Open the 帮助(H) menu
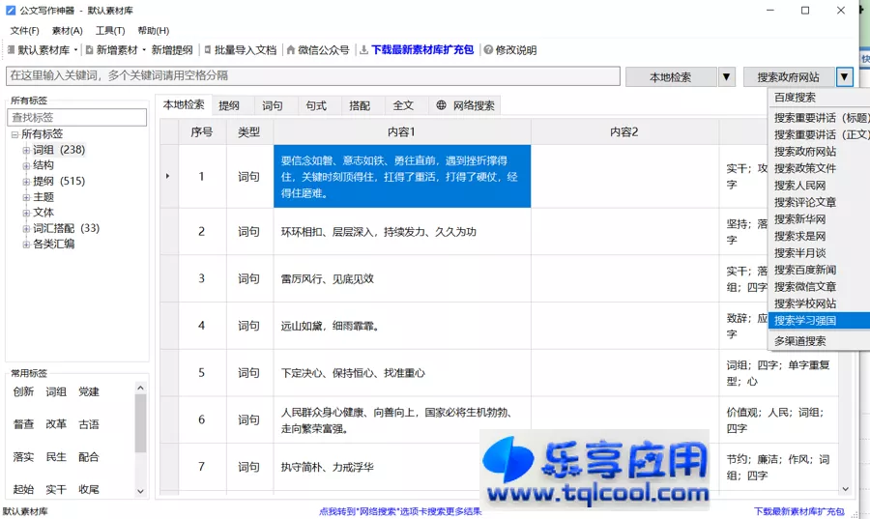The height and width of the screenshot is (519, 870). coord(153,31)
